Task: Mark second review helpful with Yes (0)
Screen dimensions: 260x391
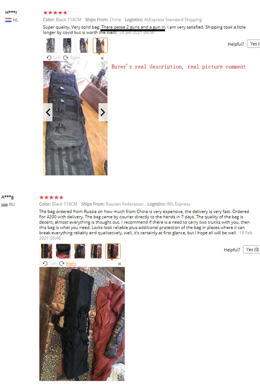Action: [252, 250]
